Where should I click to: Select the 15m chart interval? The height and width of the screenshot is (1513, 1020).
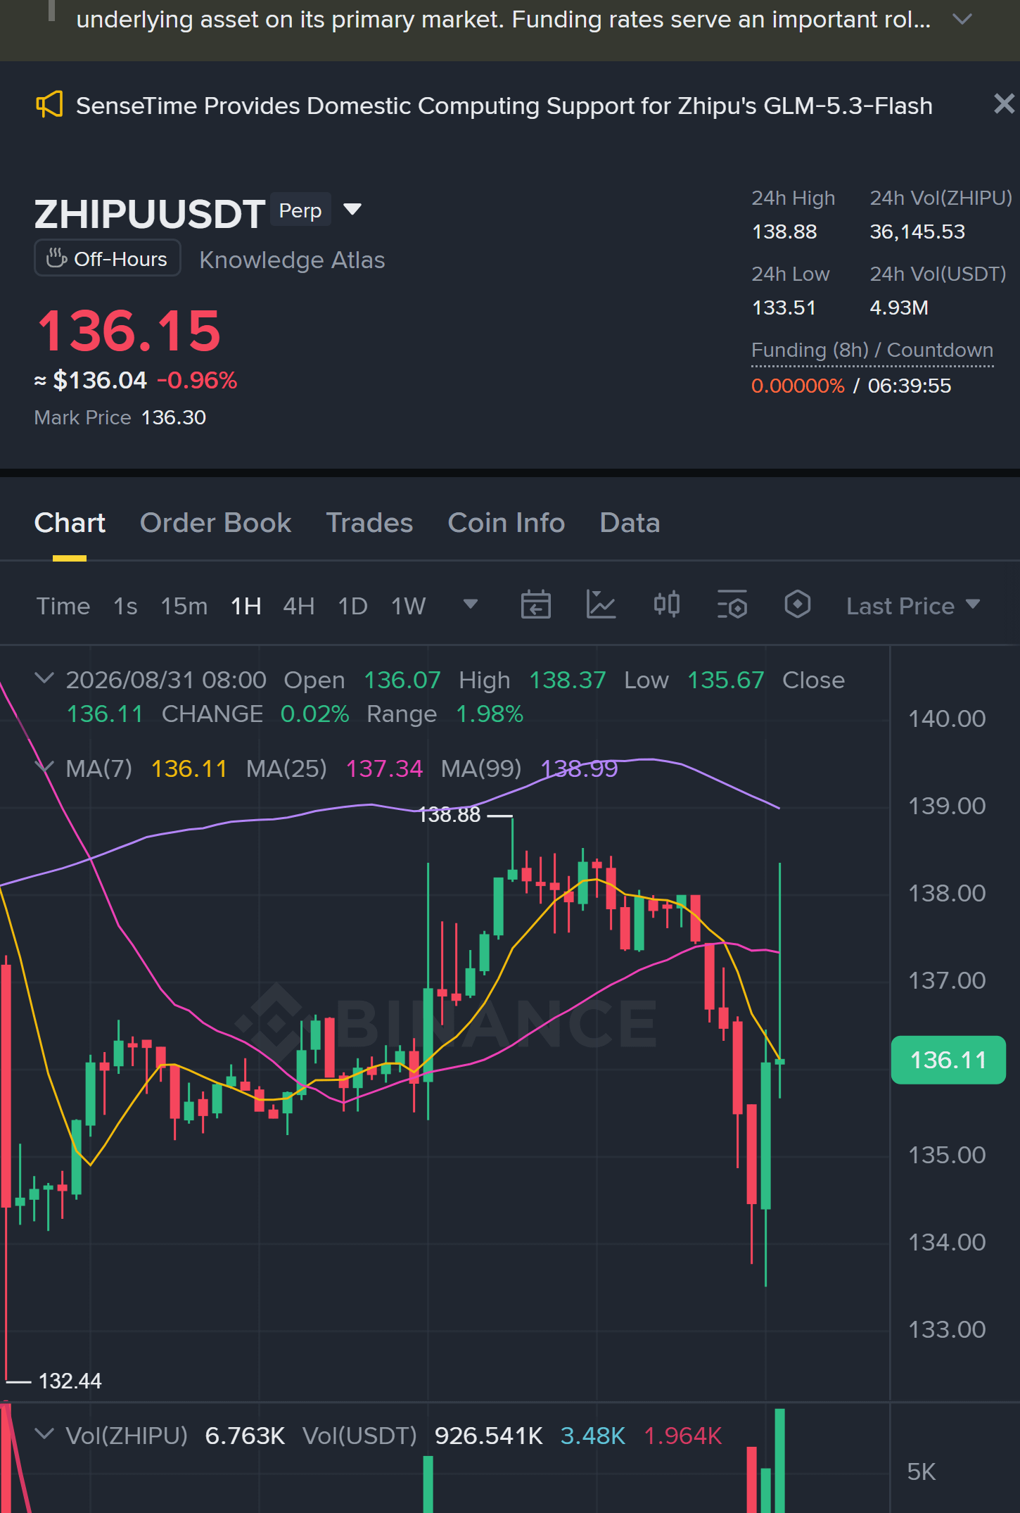[x=184, y=606]
